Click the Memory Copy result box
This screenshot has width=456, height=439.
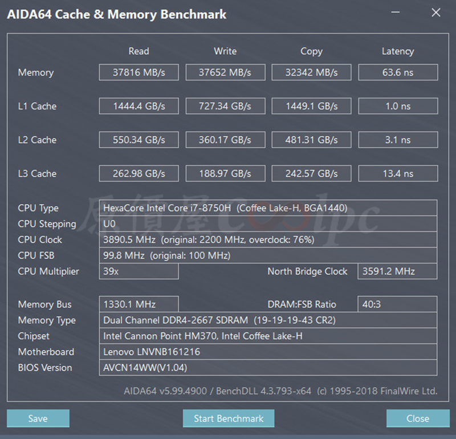click(x=311, y=72)
